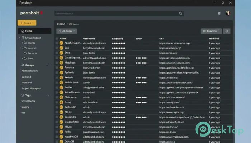
Task: Click the DragonflyDB resource icon
Action: click(61, 122)
